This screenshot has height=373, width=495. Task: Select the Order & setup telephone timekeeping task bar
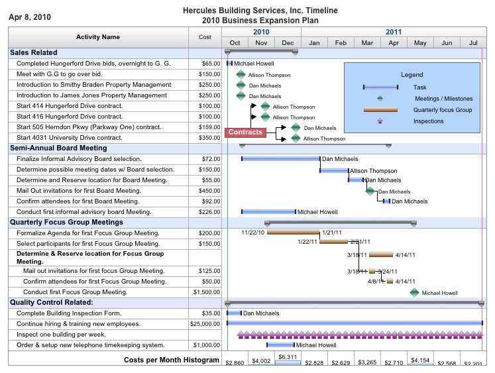pos(280,345)
